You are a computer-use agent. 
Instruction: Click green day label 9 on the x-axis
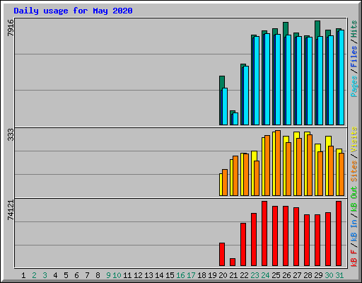[x=108, y=275]
